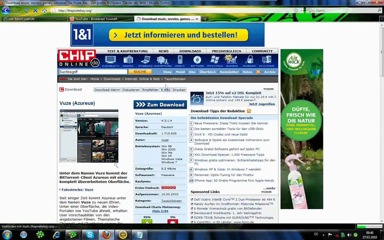Click the search magnifier in Firefox search box
The image size is (384, 240).
380,11
